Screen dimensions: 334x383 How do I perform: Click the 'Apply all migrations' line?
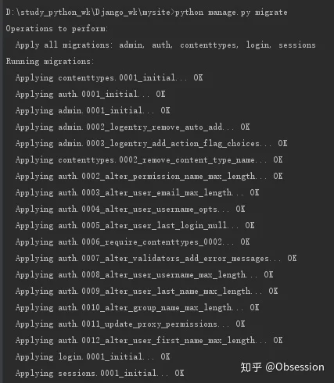click(165, 45)
